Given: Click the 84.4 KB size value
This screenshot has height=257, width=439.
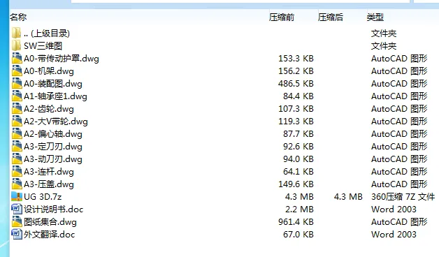Looking at the screenshot, I should coord(298,96).
